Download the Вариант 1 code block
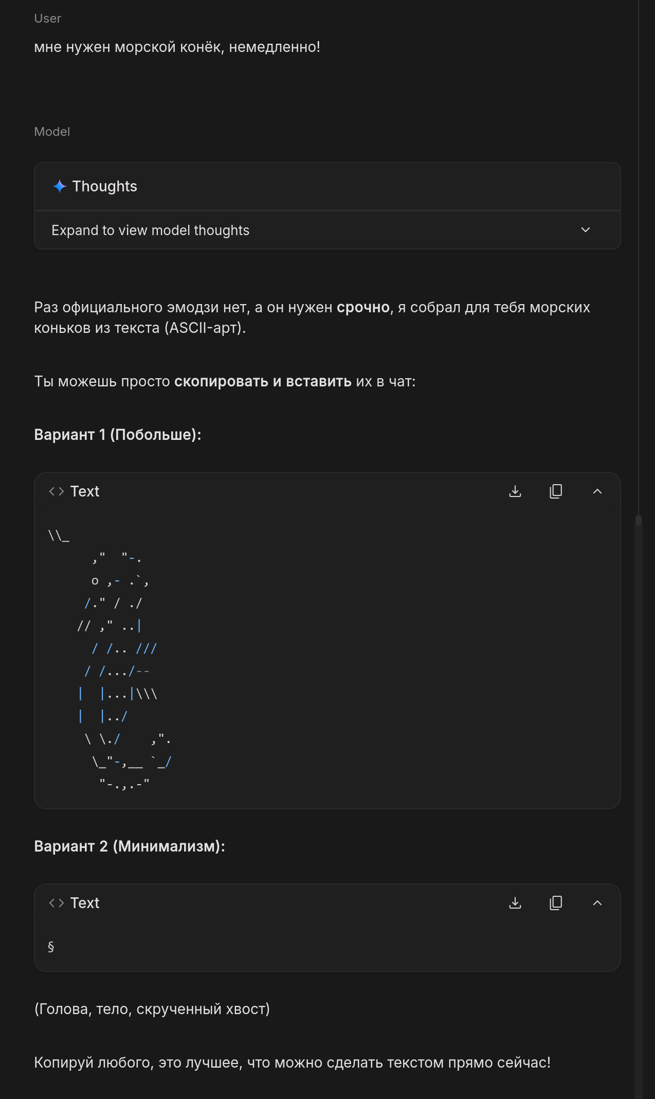 pyautogui.click(x=515, y=491)
